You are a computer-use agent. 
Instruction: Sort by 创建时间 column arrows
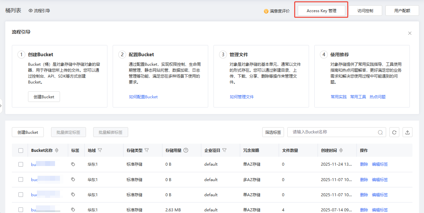pyautogui.click(x=341, y=150)
